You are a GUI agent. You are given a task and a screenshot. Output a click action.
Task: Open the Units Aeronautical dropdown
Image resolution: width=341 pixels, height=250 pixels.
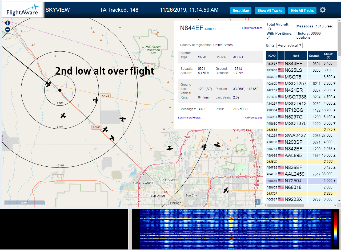point(290,45)
